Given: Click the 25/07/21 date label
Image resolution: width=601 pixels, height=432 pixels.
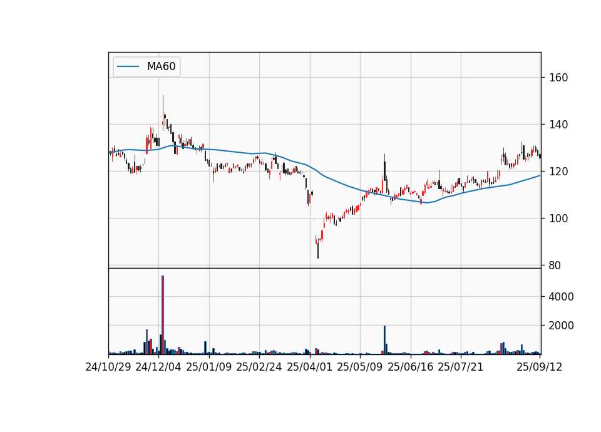Looking at the screenshot, I should [461, 367].
